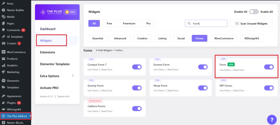280x125 pixels.
Task: Click the Contact envelope icon
Action: [x=3, y=43]
